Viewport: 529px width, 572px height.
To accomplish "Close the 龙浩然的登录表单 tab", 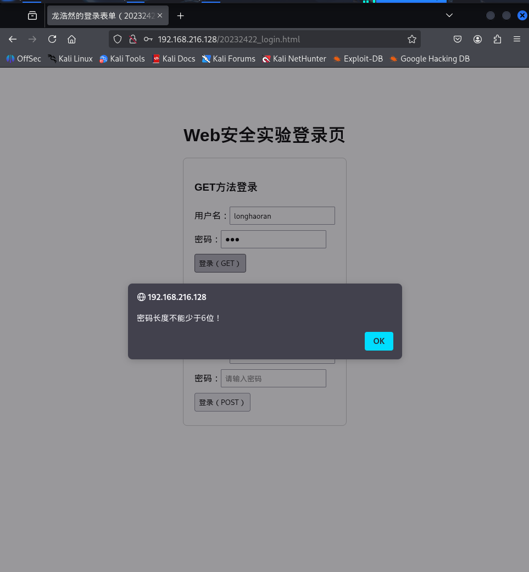I will pyautogui.click(x=160, y=16).
